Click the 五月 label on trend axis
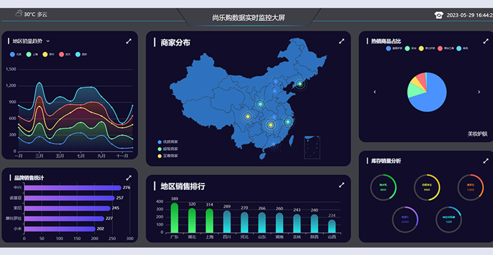493x255 pixels. (60, 156)
